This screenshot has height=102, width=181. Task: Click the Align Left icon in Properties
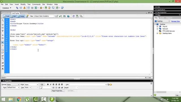53,84
